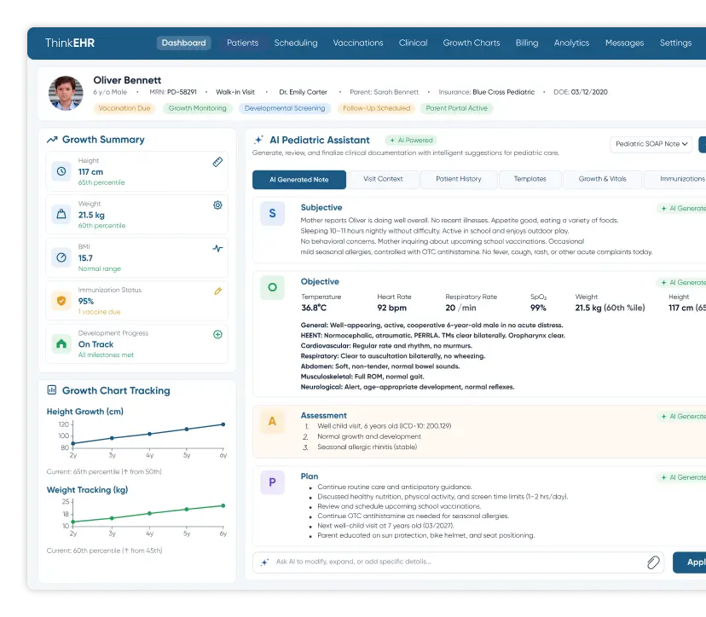The height and width of the screenshot is (617, 706).
Task: Click the gear icon on Weight card
Action: pyautogui.click(x=217, y=205)
